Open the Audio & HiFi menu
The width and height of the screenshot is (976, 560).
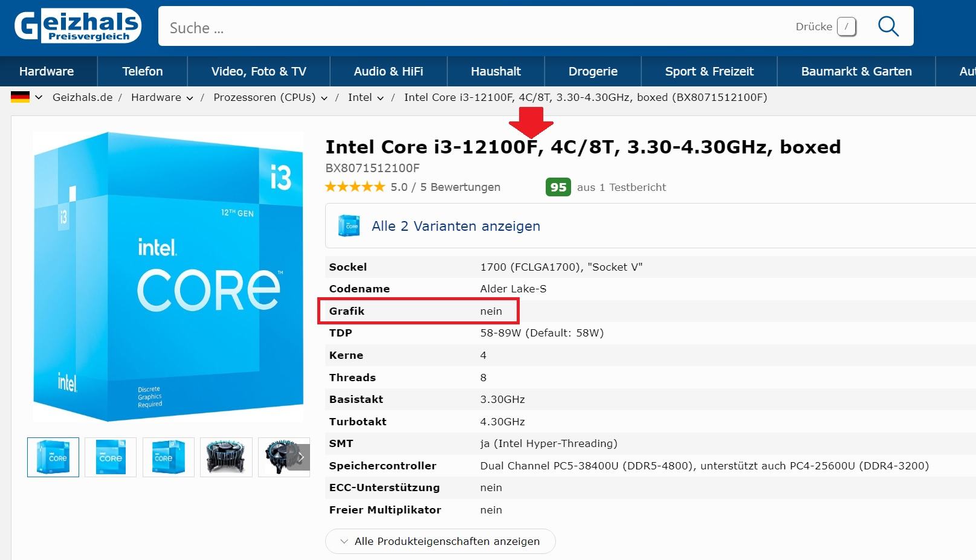click(389, 71)
